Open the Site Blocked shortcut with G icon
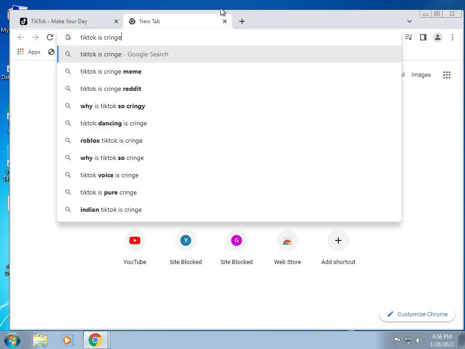The image size is (465, 349). coord(237,240)
